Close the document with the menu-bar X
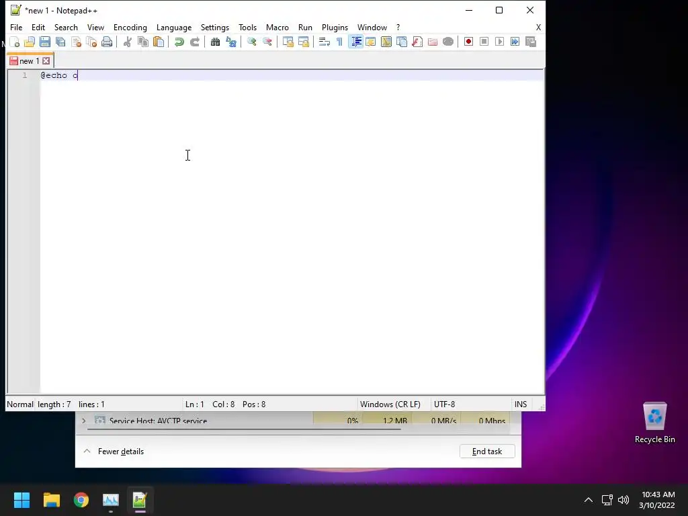 pos(538,27)
